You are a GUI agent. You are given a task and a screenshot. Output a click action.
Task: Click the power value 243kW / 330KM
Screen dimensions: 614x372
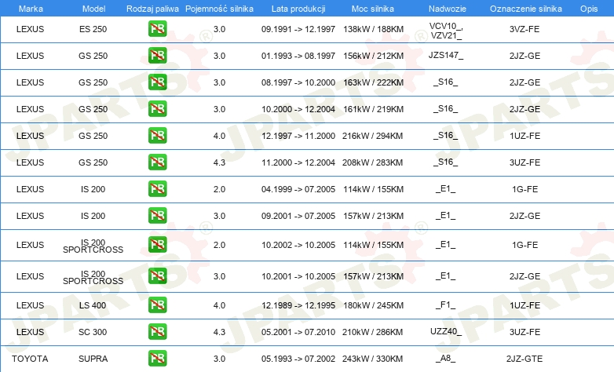(372, 359)
